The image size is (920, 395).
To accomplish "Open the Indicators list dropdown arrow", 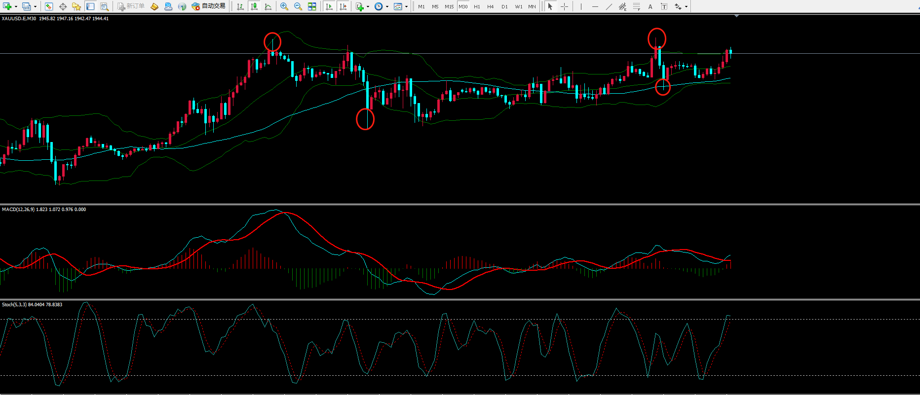I will (x=368, y=6).
